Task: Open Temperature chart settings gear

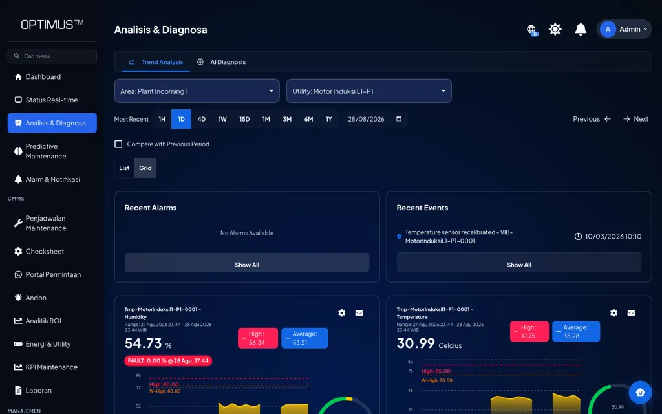Action: (614, 313)
